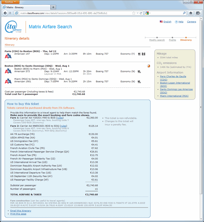The height and width of the screenshot is (222, 204).
Task: Open a new tab with plus button
Action: (53, 7)
